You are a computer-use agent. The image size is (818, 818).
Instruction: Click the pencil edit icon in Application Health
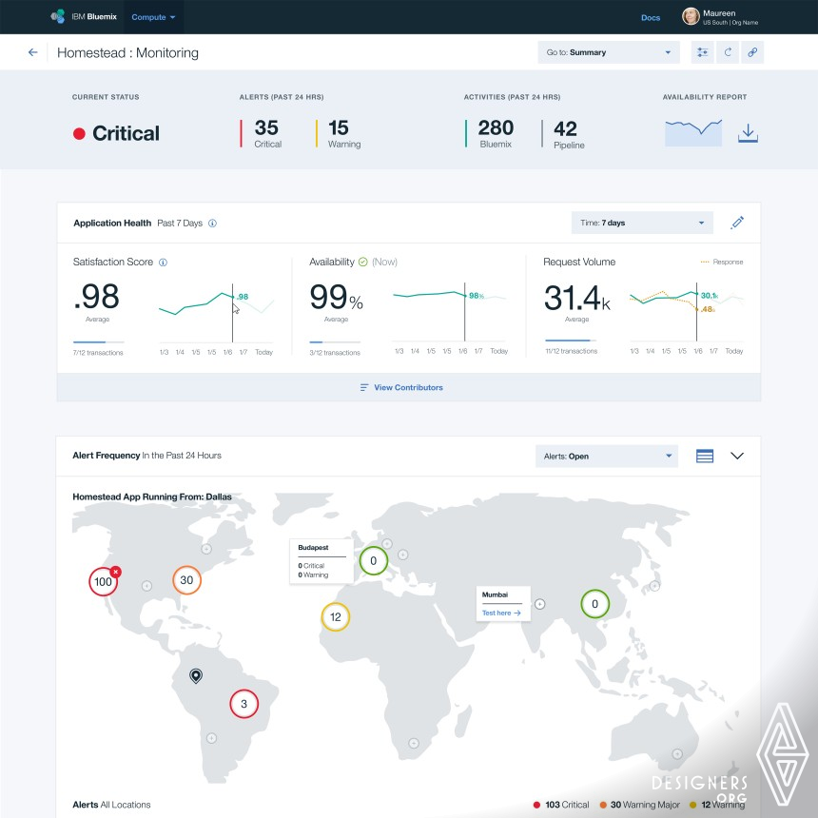pos(737,223)
